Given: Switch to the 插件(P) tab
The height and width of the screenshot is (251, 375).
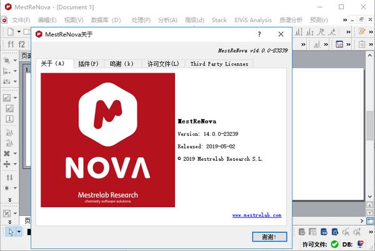Looking at the screenshot, I should 88,64.
